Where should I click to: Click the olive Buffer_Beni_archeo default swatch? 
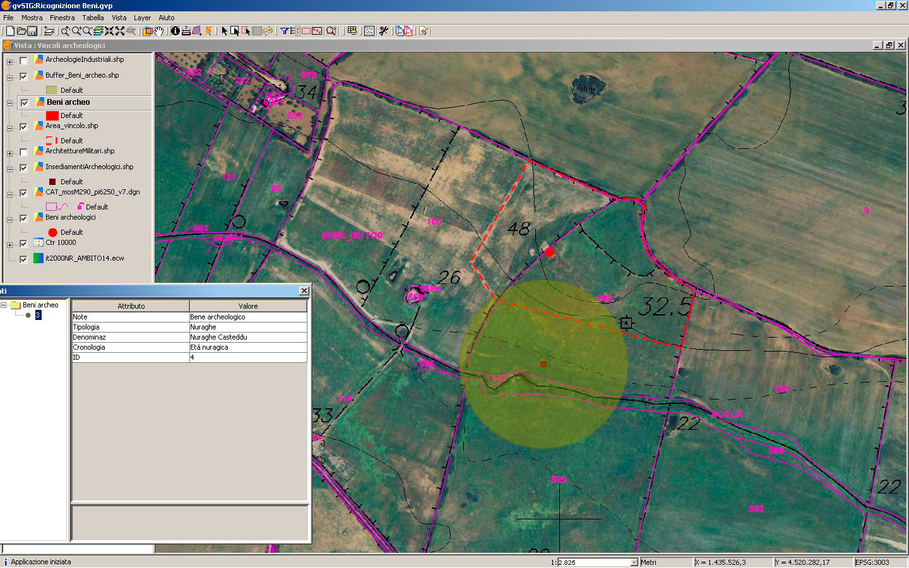(52, 90)
